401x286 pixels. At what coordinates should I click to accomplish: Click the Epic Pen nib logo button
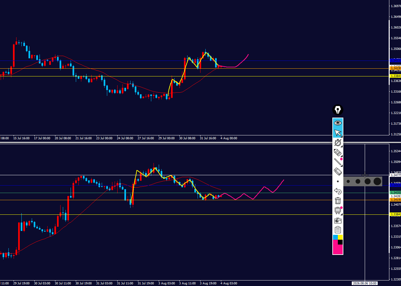coord(338,110)
